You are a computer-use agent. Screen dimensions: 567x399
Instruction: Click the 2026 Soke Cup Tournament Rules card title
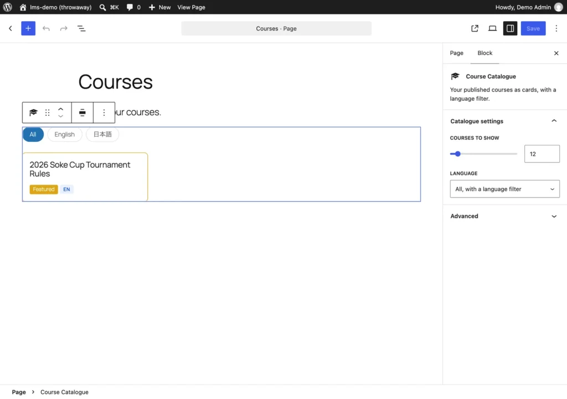(x=80, y=169)
